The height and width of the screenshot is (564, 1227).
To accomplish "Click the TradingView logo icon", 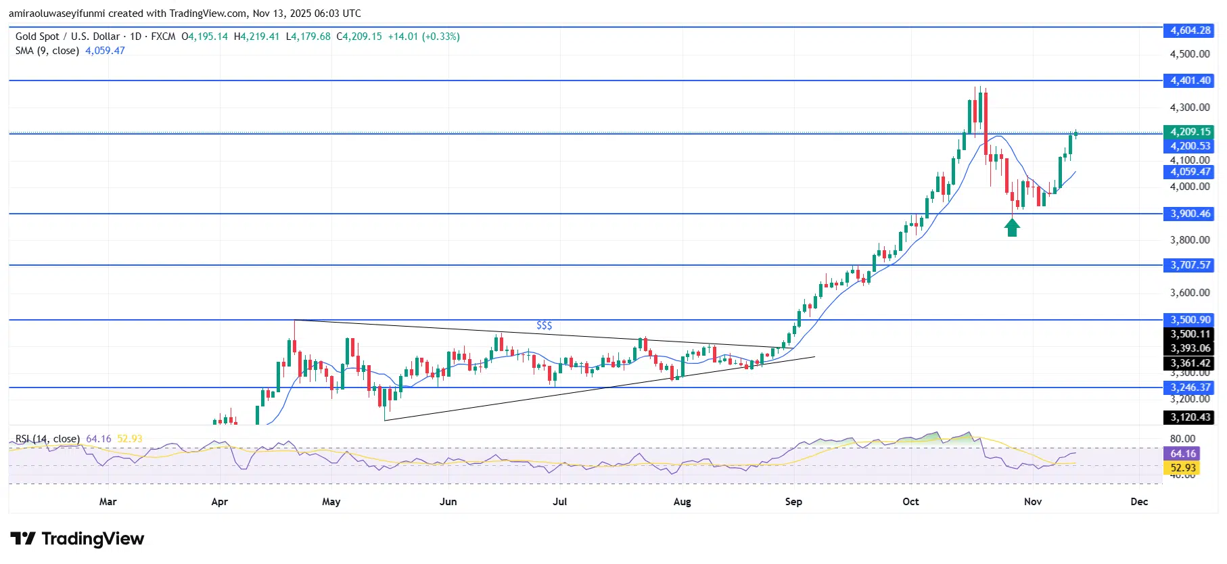I will pyautogui.click(x=23, y=538).
